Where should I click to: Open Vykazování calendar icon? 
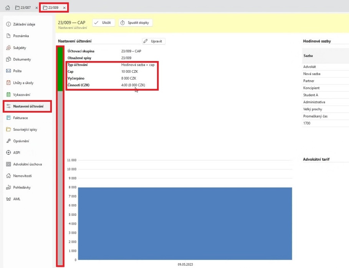8,94
